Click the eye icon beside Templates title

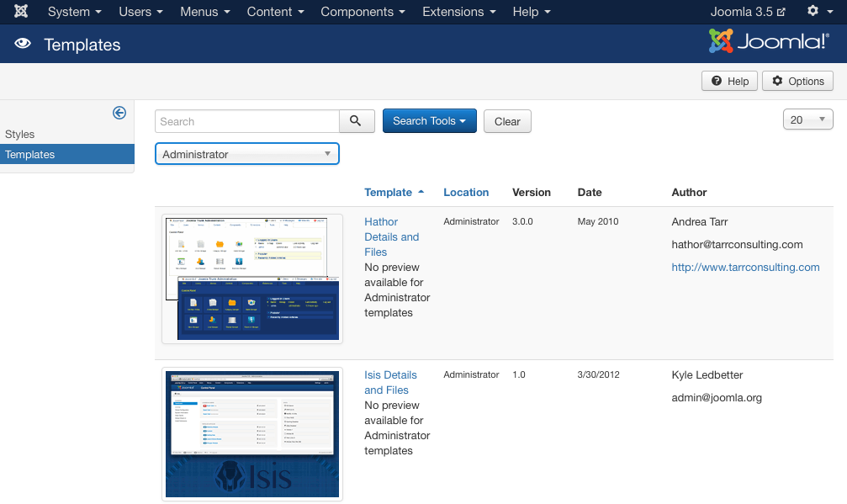point(23,43)
